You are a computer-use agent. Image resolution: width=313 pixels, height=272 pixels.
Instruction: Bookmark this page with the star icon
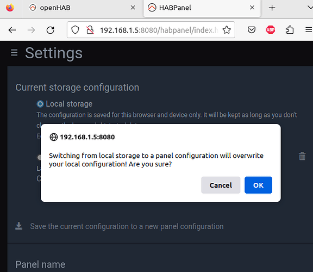[x=227, y=30]
